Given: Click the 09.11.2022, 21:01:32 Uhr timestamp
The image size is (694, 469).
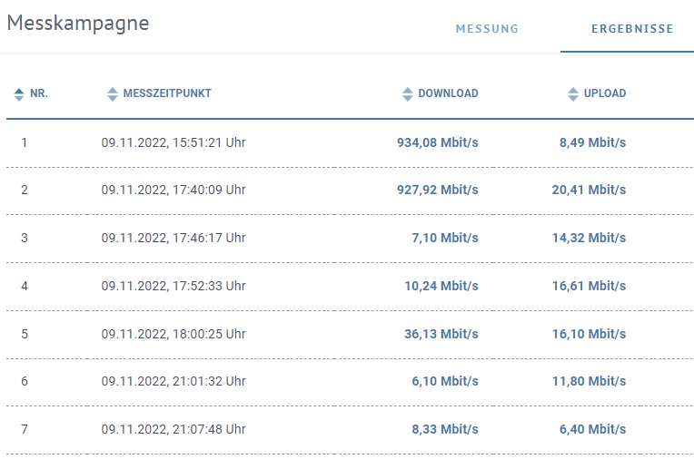Looking at the screenshot, I should pyautogui.click(x=173, y=381).
